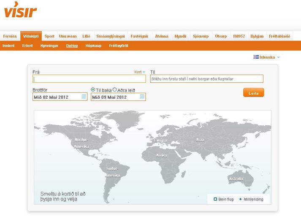Click the Icelandic flag icon
The width and height of the screenshot is (301, 216).
[256, 57]
